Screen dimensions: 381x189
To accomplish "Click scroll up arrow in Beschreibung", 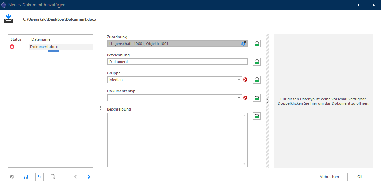I will pyautogui.click(x=244, y=116).
